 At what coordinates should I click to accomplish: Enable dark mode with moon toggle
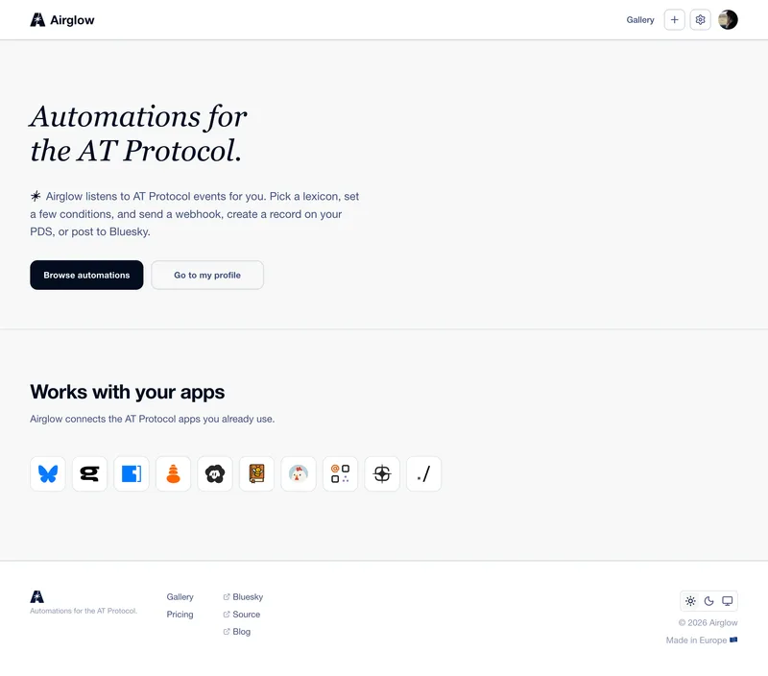point(708,601)
